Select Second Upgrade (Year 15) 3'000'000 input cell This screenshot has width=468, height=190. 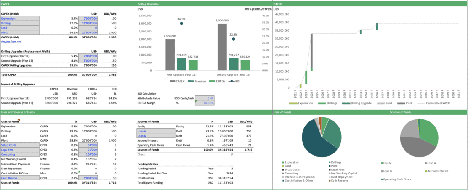[x=88, y=61]
